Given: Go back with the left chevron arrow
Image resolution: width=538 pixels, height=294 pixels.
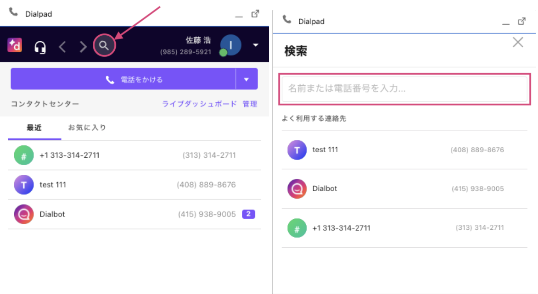Looking at the screenshot, I should point(62,47).
